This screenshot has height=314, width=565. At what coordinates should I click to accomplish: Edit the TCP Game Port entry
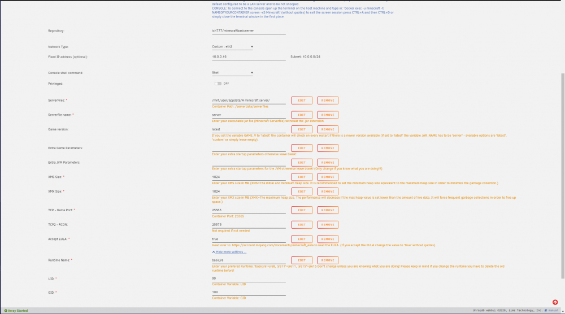[x=302, y=210]
